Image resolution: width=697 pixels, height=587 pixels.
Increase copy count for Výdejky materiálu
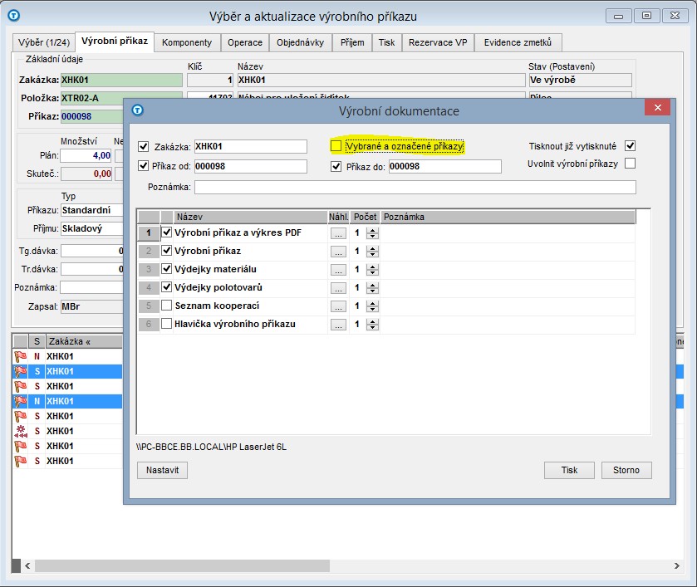372,267
